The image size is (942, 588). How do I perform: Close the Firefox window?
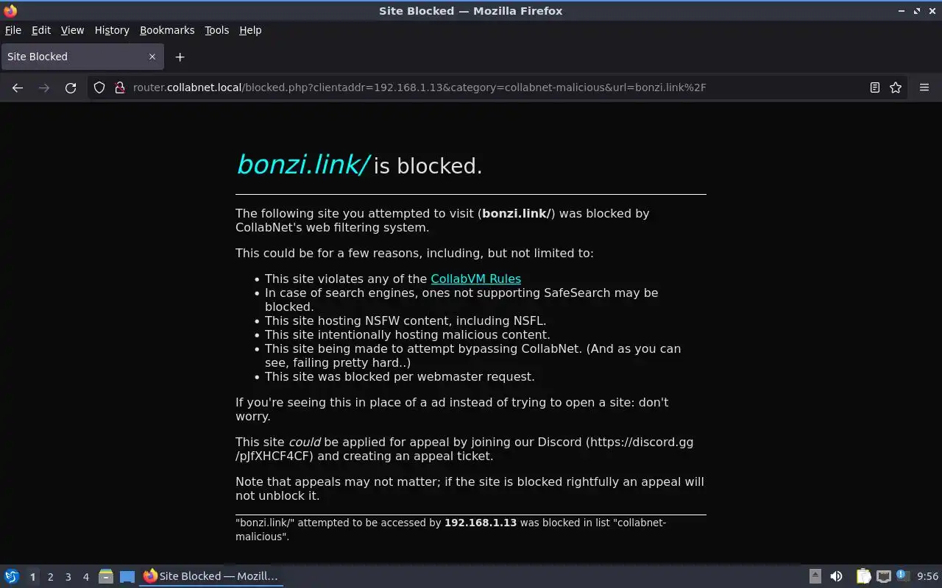[932, 11]
